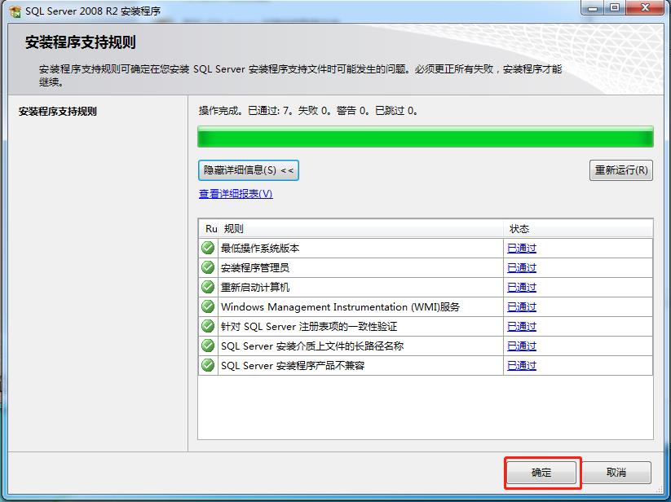Click the 取消 button to cancel setup
This screenshot has width=671, height=502.
[x=616, y=473]
